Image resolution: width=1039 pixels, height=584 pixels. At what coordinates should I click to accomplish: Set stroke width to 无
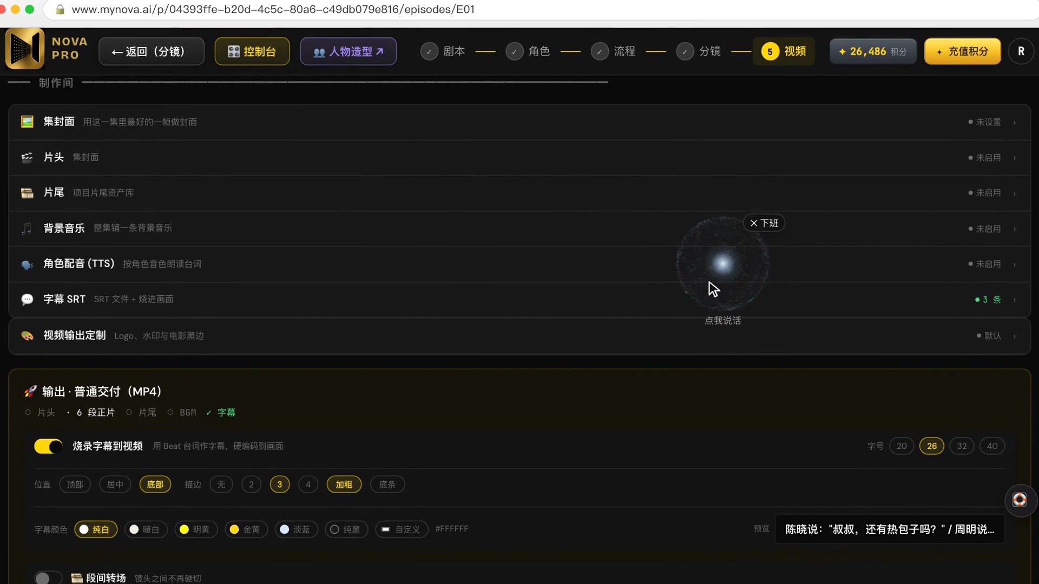click(x=221, y=485)
